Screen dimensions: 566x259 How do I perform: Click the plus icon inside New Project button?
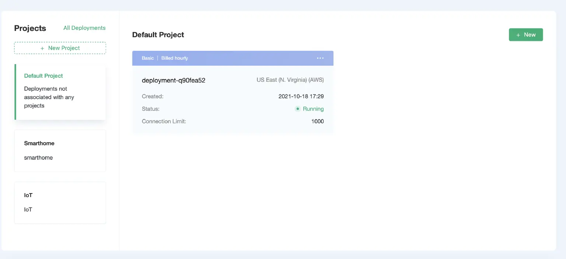coord(43,48)
